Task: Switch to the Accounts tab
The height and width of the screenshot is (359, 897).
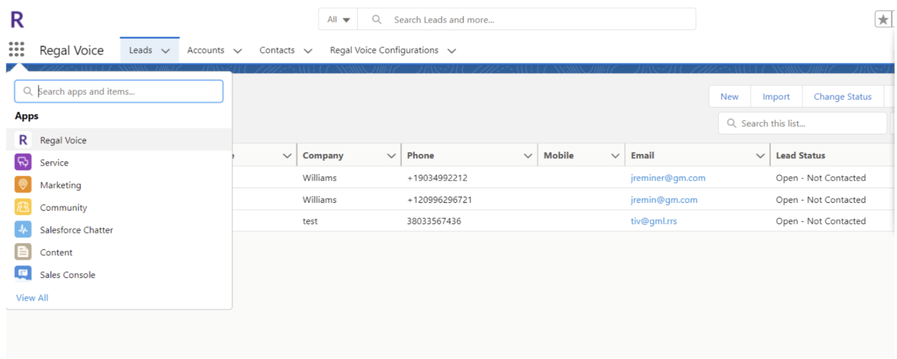Action: click(x=206, y=50)
